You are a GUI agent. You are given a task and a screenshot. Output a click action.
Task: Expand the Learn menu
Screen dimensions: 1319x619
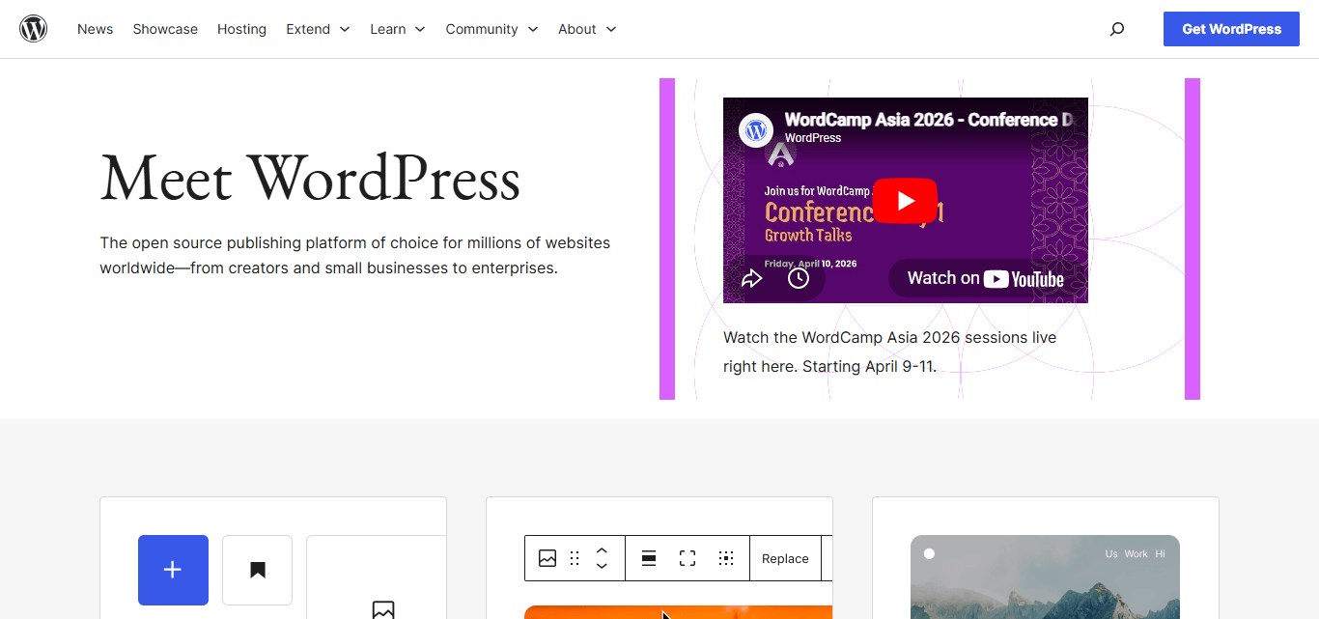pyautogui.click(x=398, y=29)
